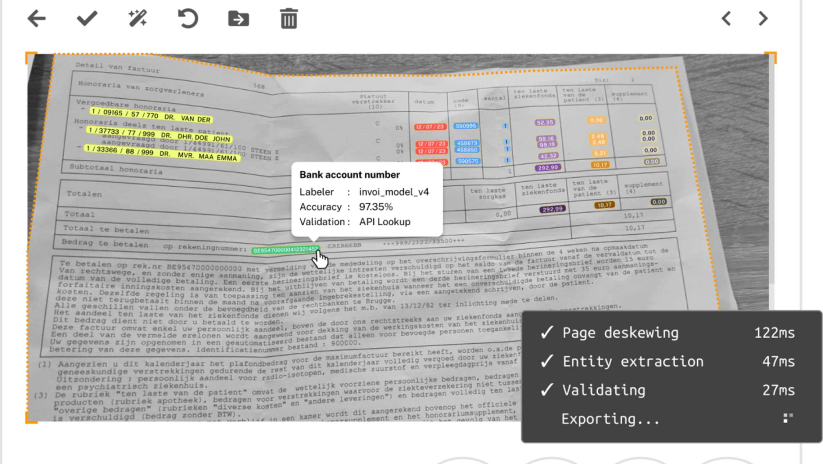Screen dimensions: 823x464
Task: Select yellow highlight '1 / 09165 / 57 / 770 DR. VAN DER'
Action: 151,115
